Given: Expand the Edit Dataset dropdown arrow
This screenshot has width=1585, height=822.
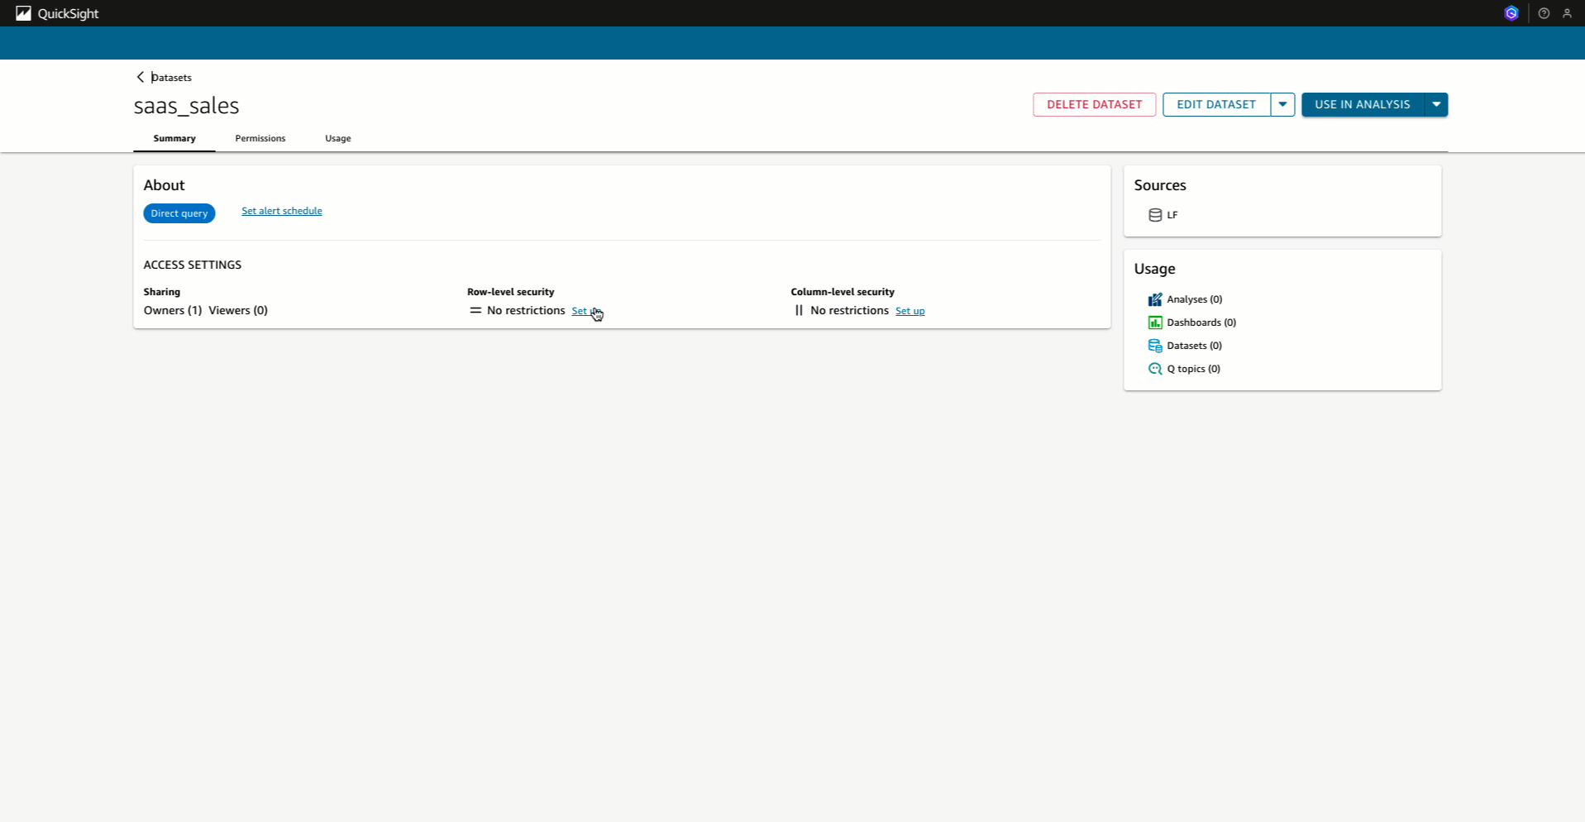Looking at the screenshot, I should [x=1282, y=104].
